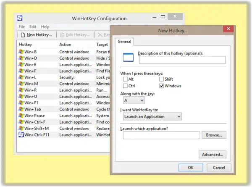This screenshot has width=252, height=187.
Task: Sort by the Action column header
Action: [65, 45]
